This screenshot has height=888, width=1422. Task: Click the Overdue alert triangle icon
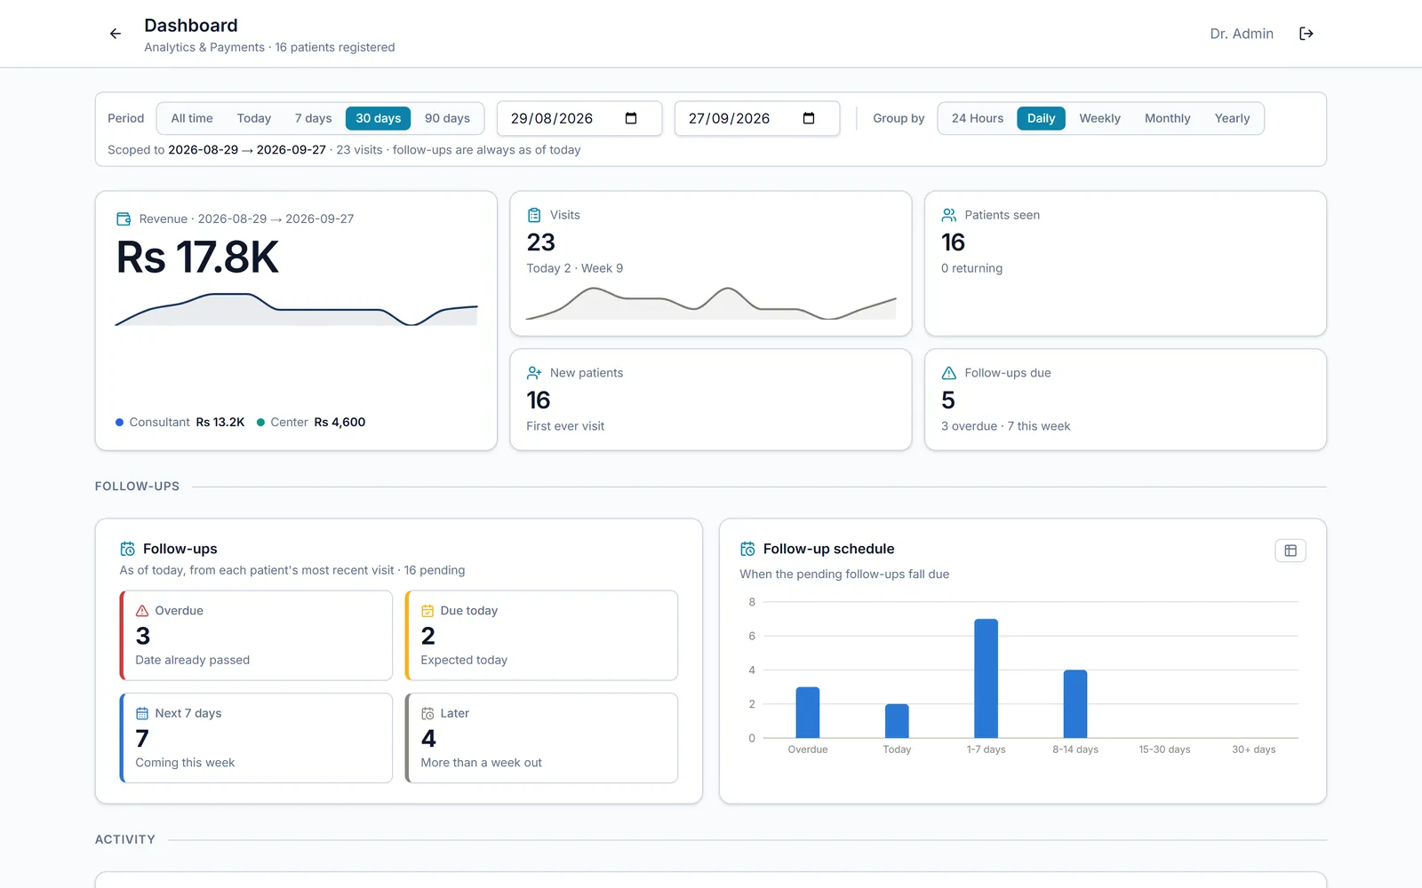142,611
